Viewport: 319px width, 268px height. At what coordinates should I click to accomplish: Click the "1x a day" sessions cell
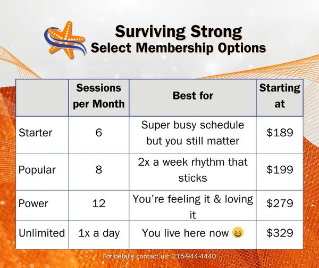point(99,233)
